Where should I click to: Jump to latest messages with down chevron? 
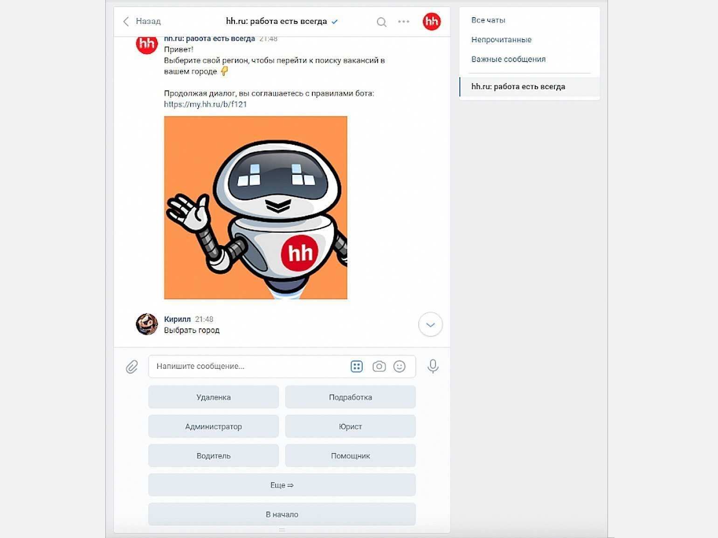pyautogui.click(x=430, y=325)
